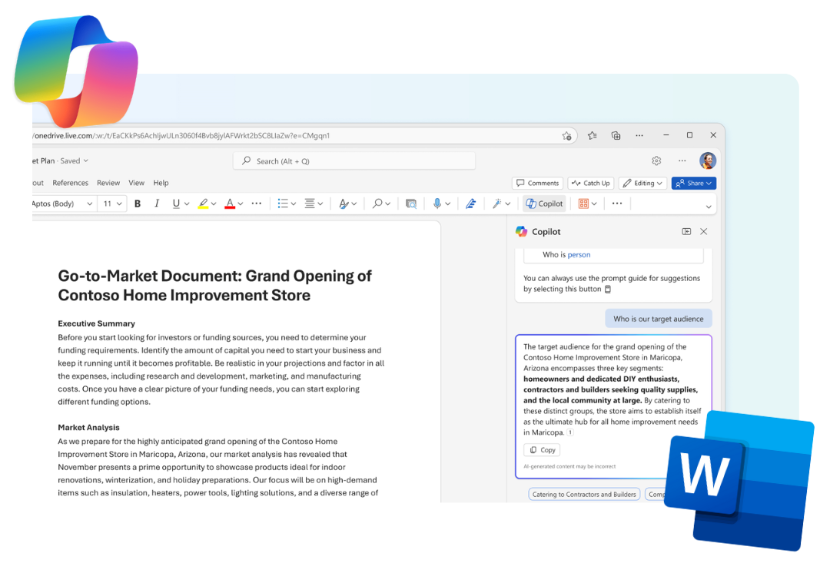The width and height of the screenshot is (830, 563).
Task: Click the 'Executive Summary' heading
Action: coord(96,323)
